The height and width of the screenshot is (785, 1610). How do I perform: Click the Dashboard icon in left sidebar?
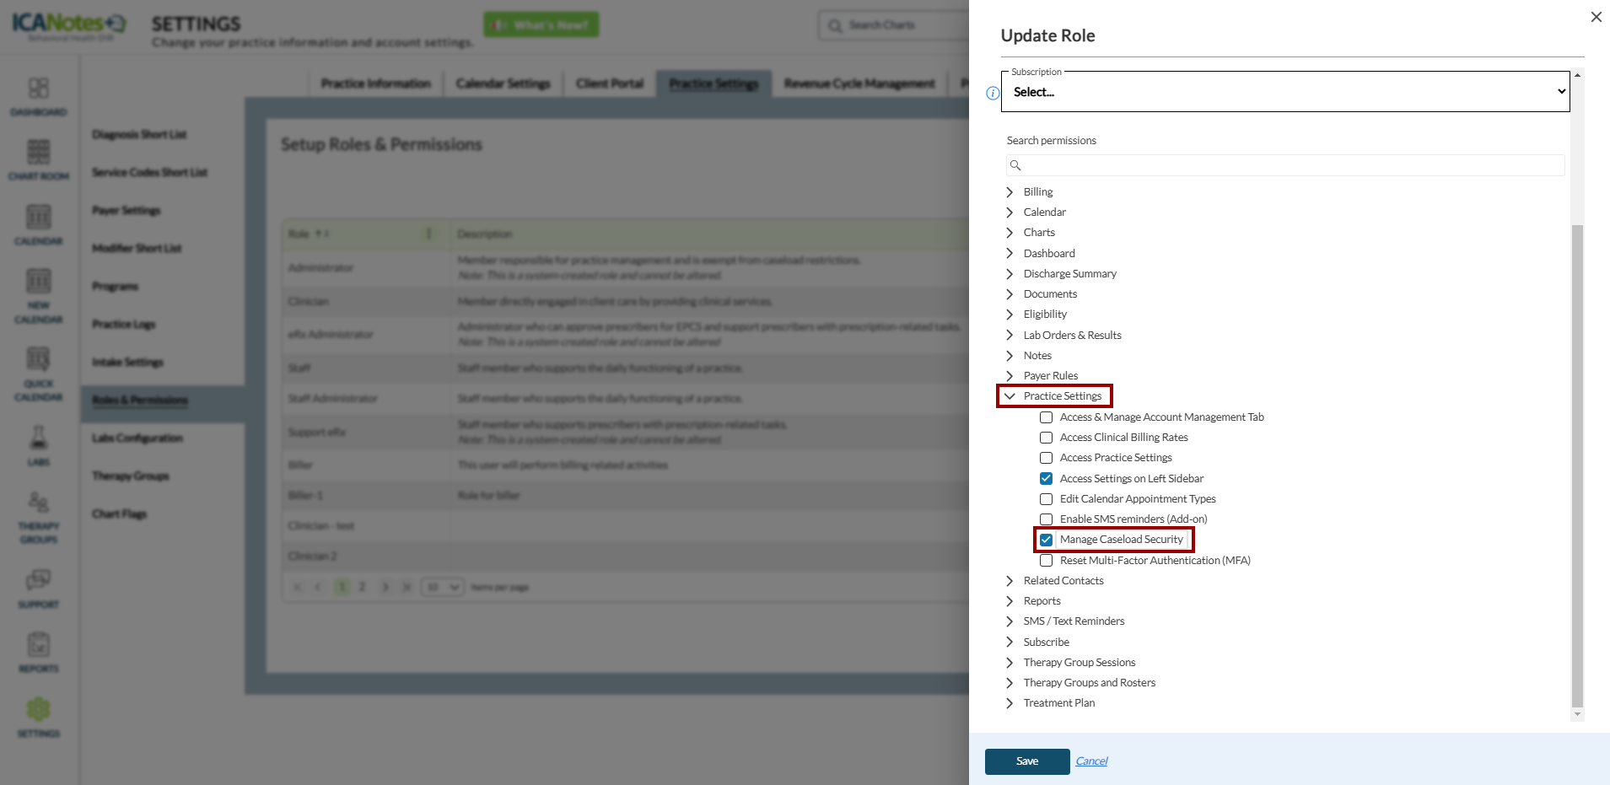(x=39, y=89)
